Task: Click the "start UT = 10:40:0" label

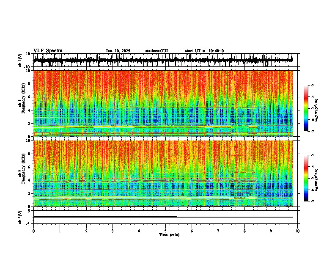Action: point(204,51)
